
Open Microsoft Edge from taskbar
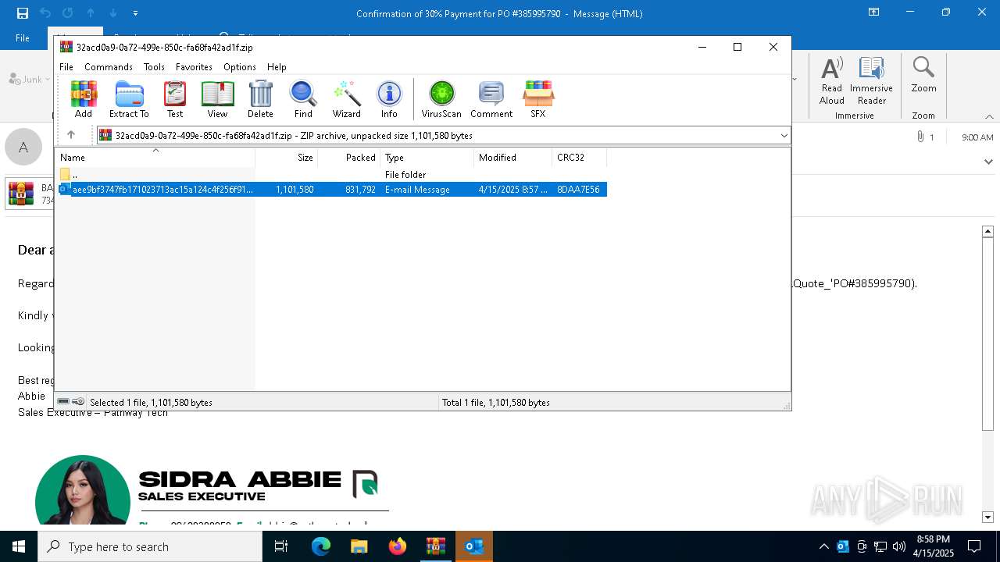[x=321, y=546]
